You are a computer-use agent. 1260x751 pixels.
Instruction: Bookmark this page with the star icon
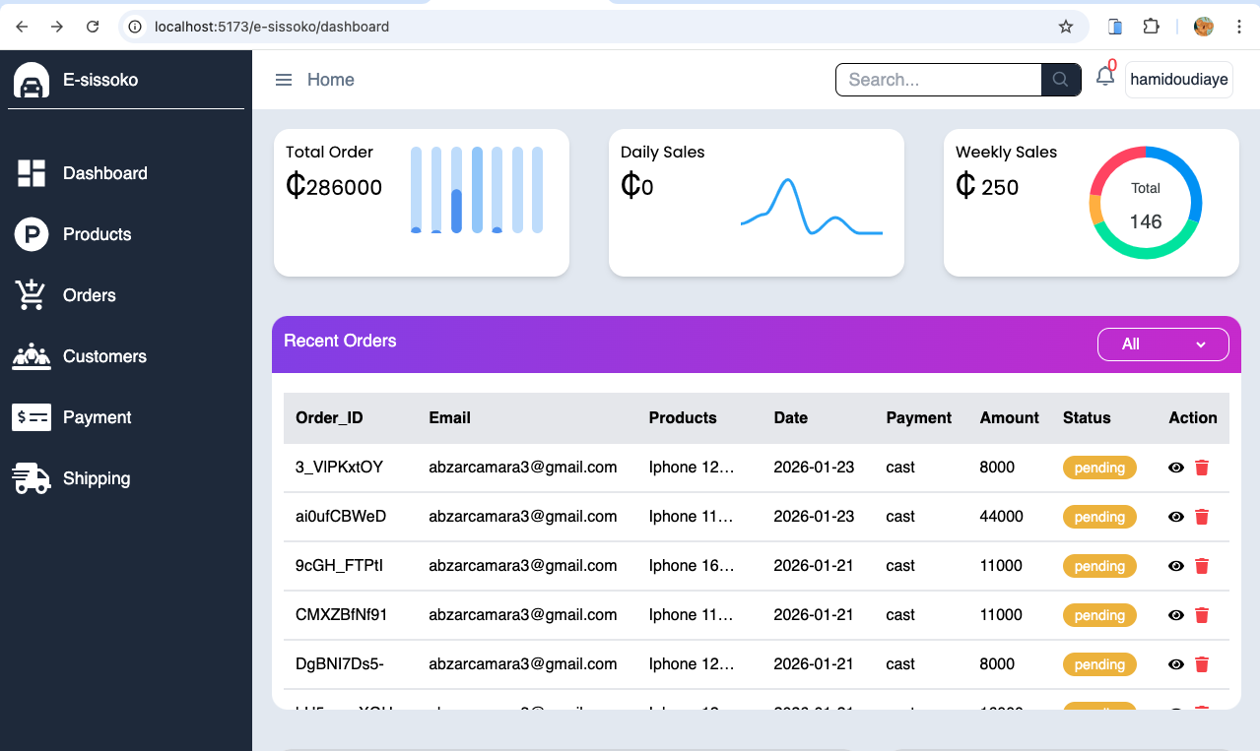[1066, 27]
